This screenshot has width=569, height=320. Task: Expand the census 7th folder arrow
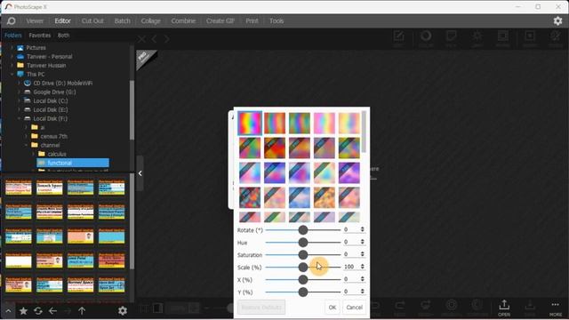click(x=26, y=136)
